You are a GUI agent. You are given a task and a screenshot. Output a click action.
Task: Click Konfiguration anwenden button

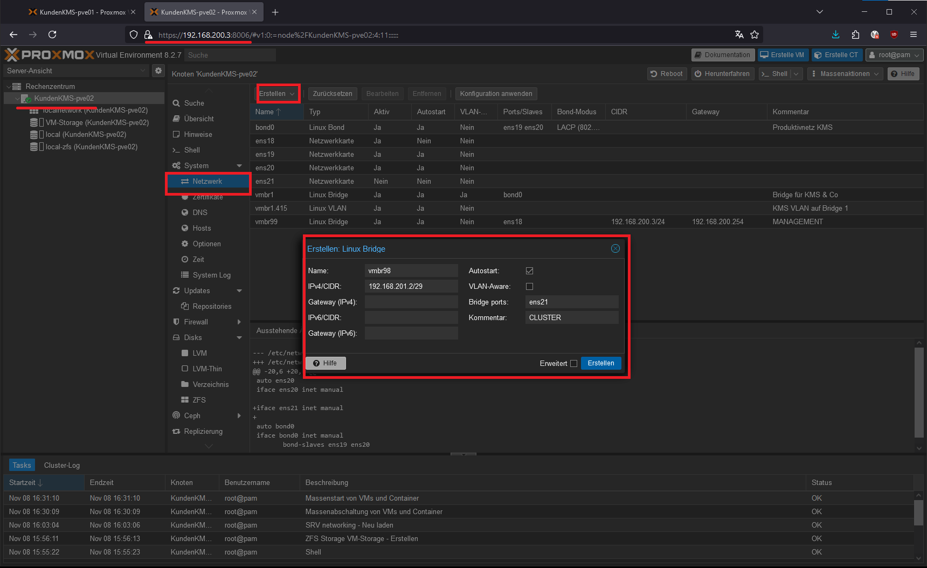pyautogui.click(x=496, y=94)
